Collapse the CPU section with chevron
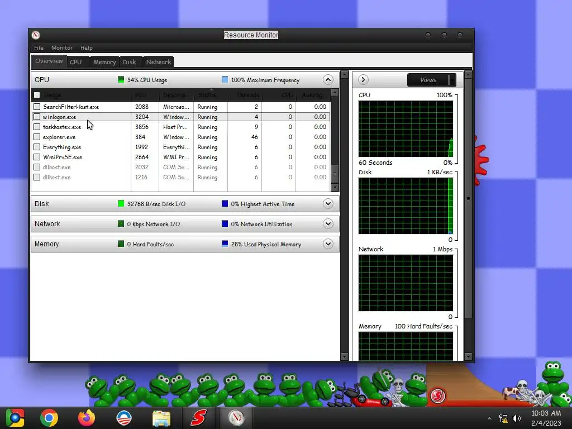Image resolution: width=572 pixels, height=429 pixels. tap(328, 79)
